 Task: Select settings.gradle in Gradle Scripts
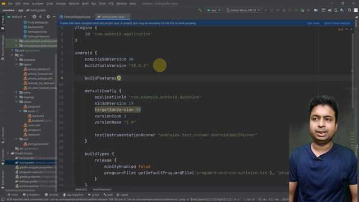tap(36, 181)
